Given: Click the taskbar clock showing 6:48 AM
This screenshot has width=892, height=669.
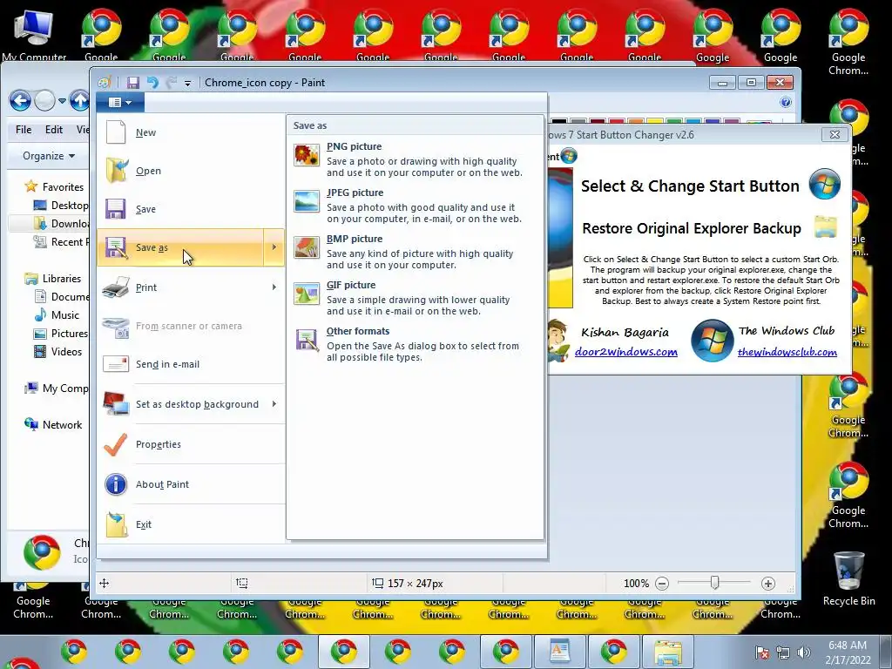Looking at the screenshot, I should click(x=847, y=652).
